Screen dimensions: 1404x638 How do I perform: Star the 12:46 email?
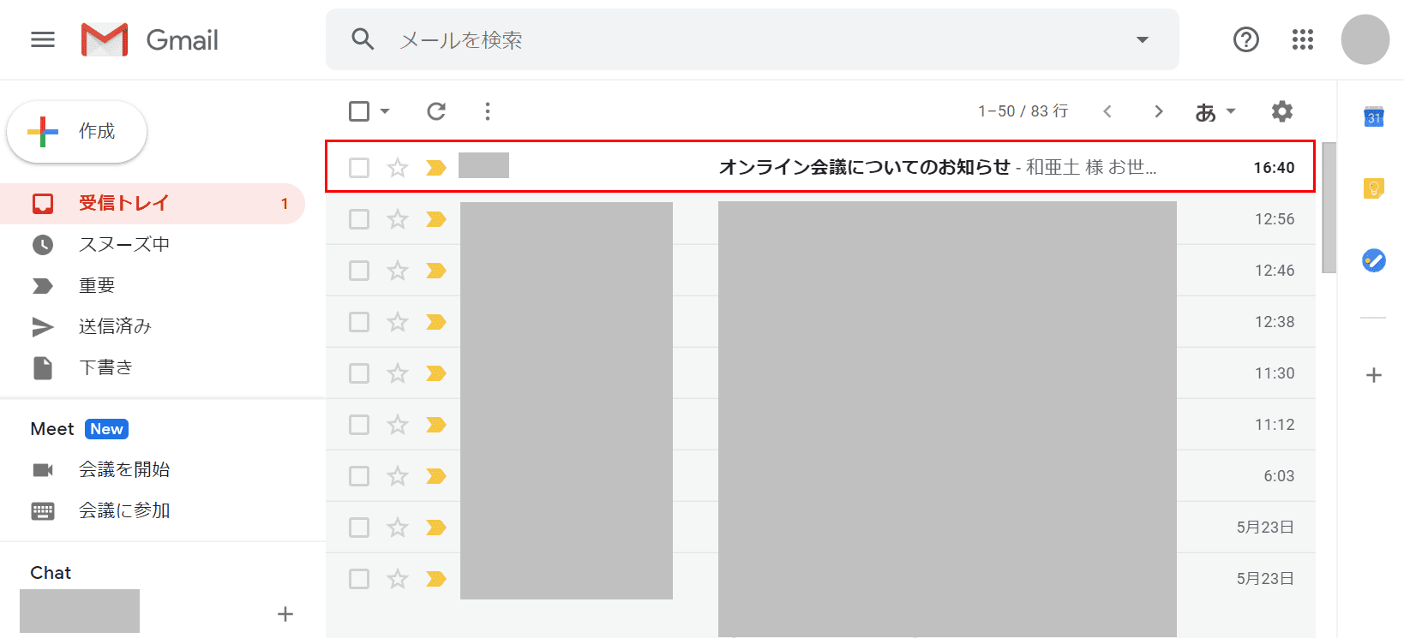[x=398, y=271]
